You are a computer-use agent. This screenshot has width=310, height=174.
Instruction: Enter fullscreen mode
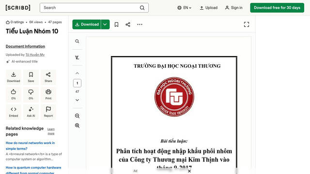pos(247,25)
